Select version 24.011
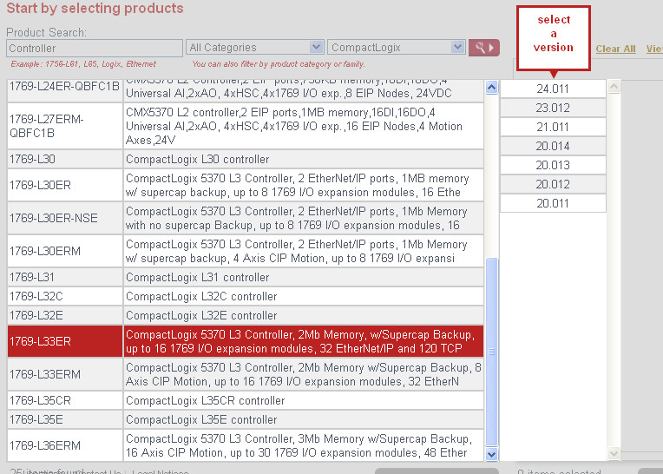The height and width of the screenshot is (474, 663). click(553, 89)
